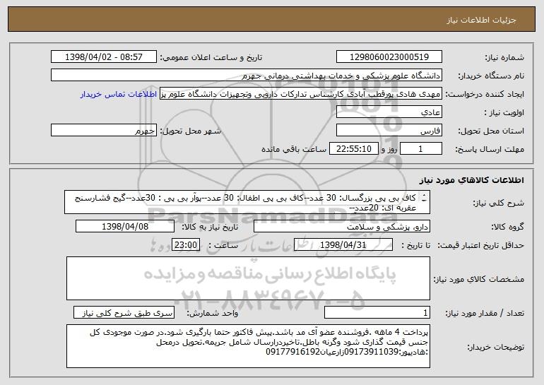Click the label گروه کالا

507,227
